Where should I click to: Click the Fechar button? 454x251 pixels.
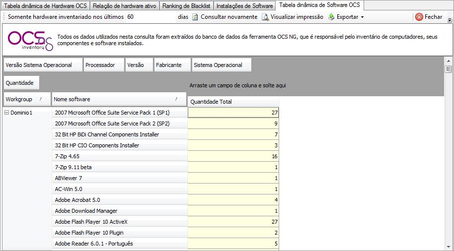coord(429,17)
